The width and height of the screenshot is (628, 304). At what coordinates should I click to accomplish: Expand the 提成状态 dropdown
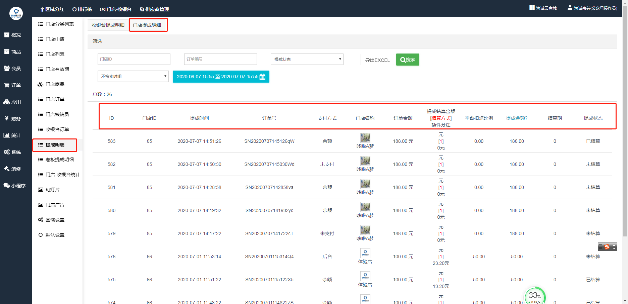coord(307,59)
